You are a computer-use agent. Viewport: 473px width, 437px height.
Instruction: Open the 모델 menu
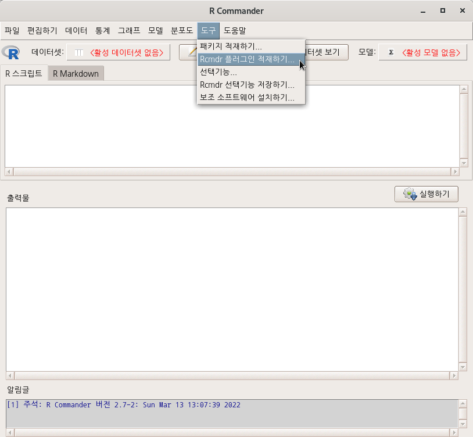coord(156,30)
